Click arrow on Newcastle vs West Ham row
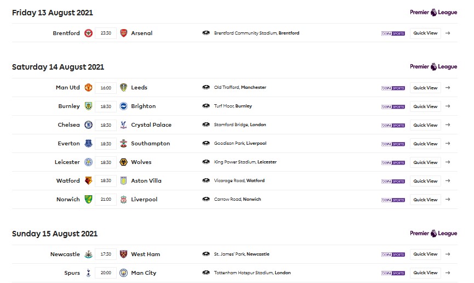The width and height of the screenshot is (474, 283). tap(448, 254)
